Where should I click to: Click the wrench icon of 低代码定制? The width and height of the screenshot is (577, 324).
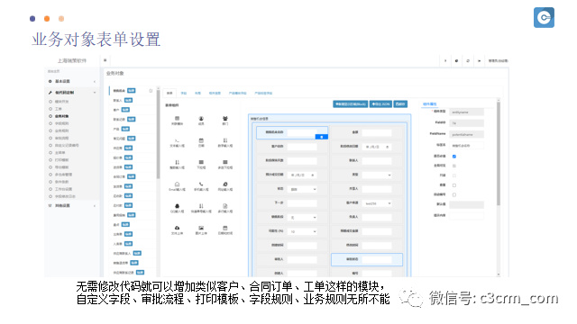pyautogui.click(x=50, y=93)
